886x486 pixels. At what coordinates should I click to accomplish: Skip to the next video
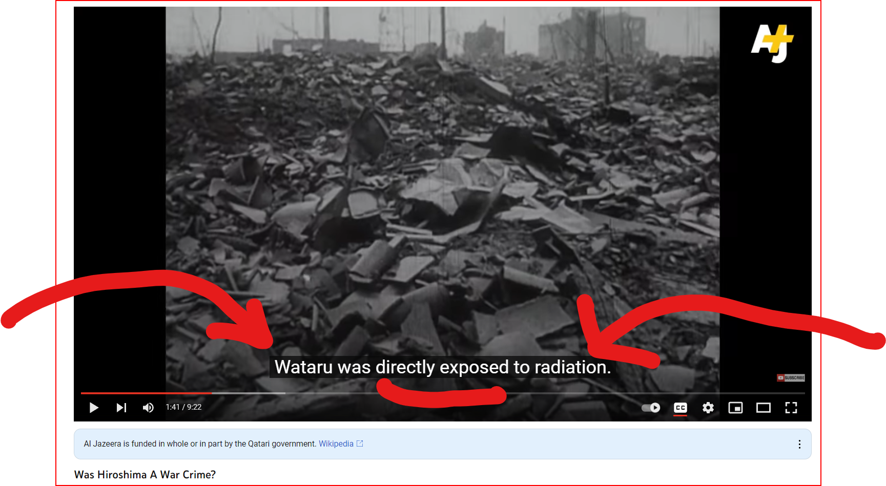(121, 408)
